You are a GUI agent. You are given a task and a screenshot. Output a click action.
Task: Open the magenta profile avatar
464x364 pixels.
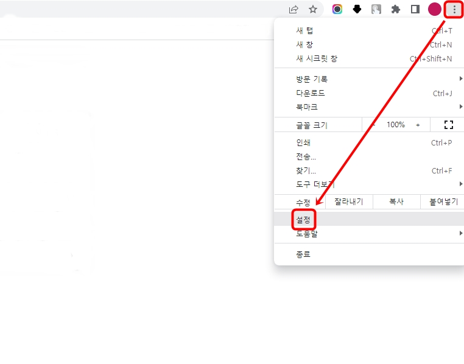(434, 9)
